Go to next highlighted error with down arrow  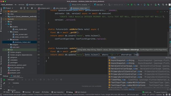point(167,12)
